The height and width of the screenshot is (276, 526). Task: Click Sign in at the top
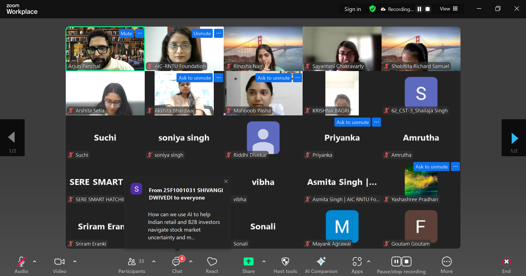(x=352, y=9)
